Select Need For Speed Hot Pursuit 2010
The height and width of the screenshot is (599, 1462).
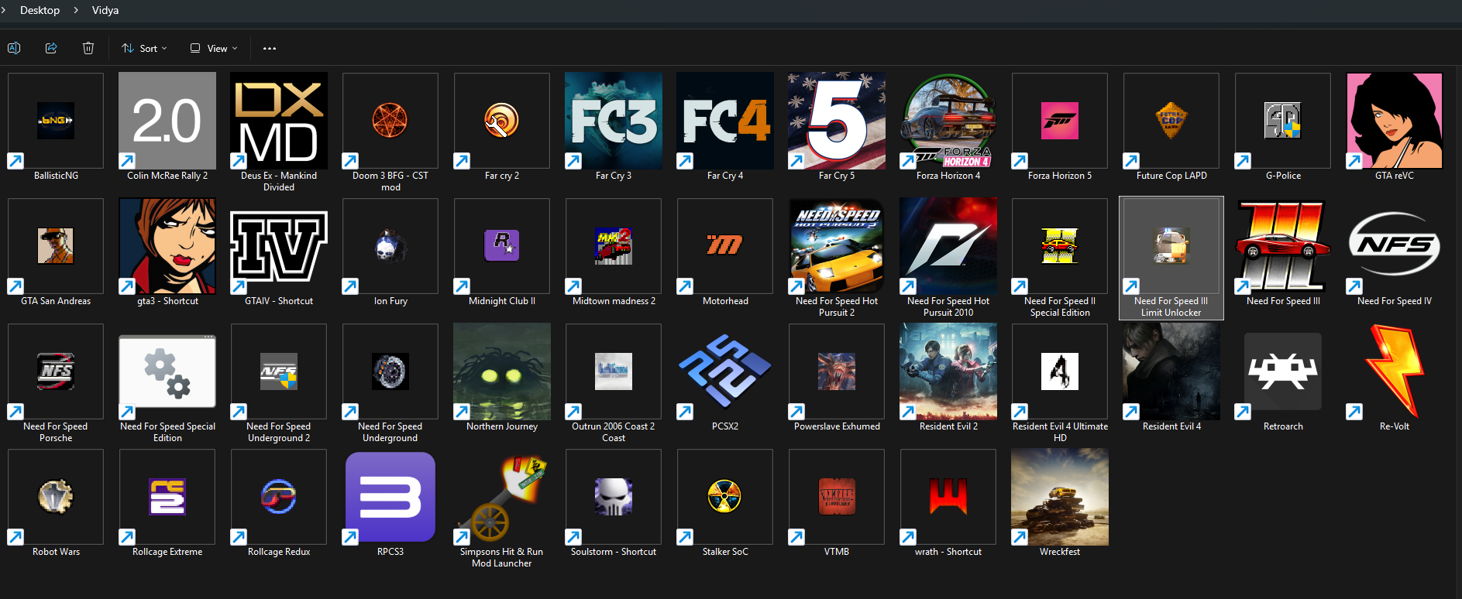[948, 246]
